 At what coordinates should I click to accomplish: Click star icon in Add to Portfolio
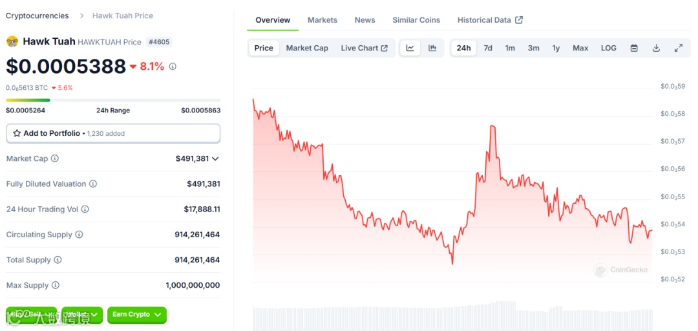tap(17, 133)
